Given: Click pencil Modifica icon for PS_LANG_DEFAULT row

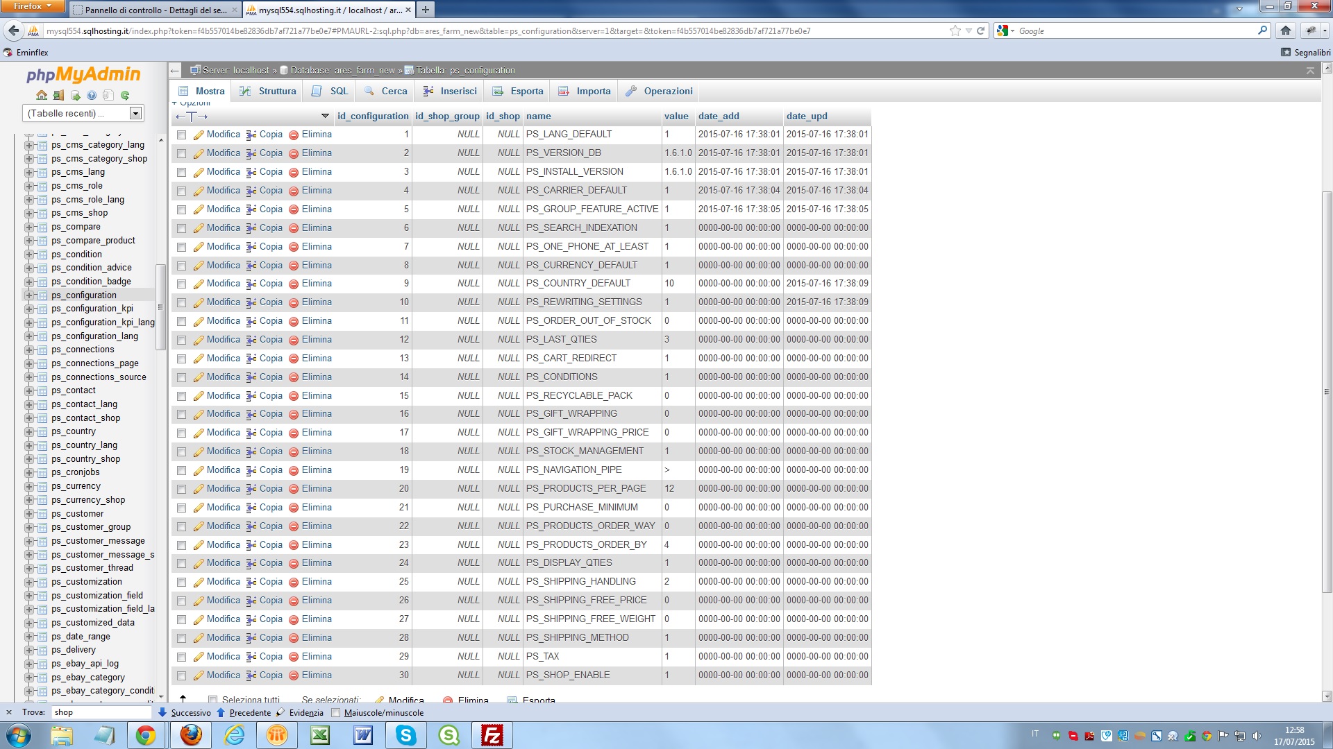Looking at the screenshot, I should coord(199,135).
